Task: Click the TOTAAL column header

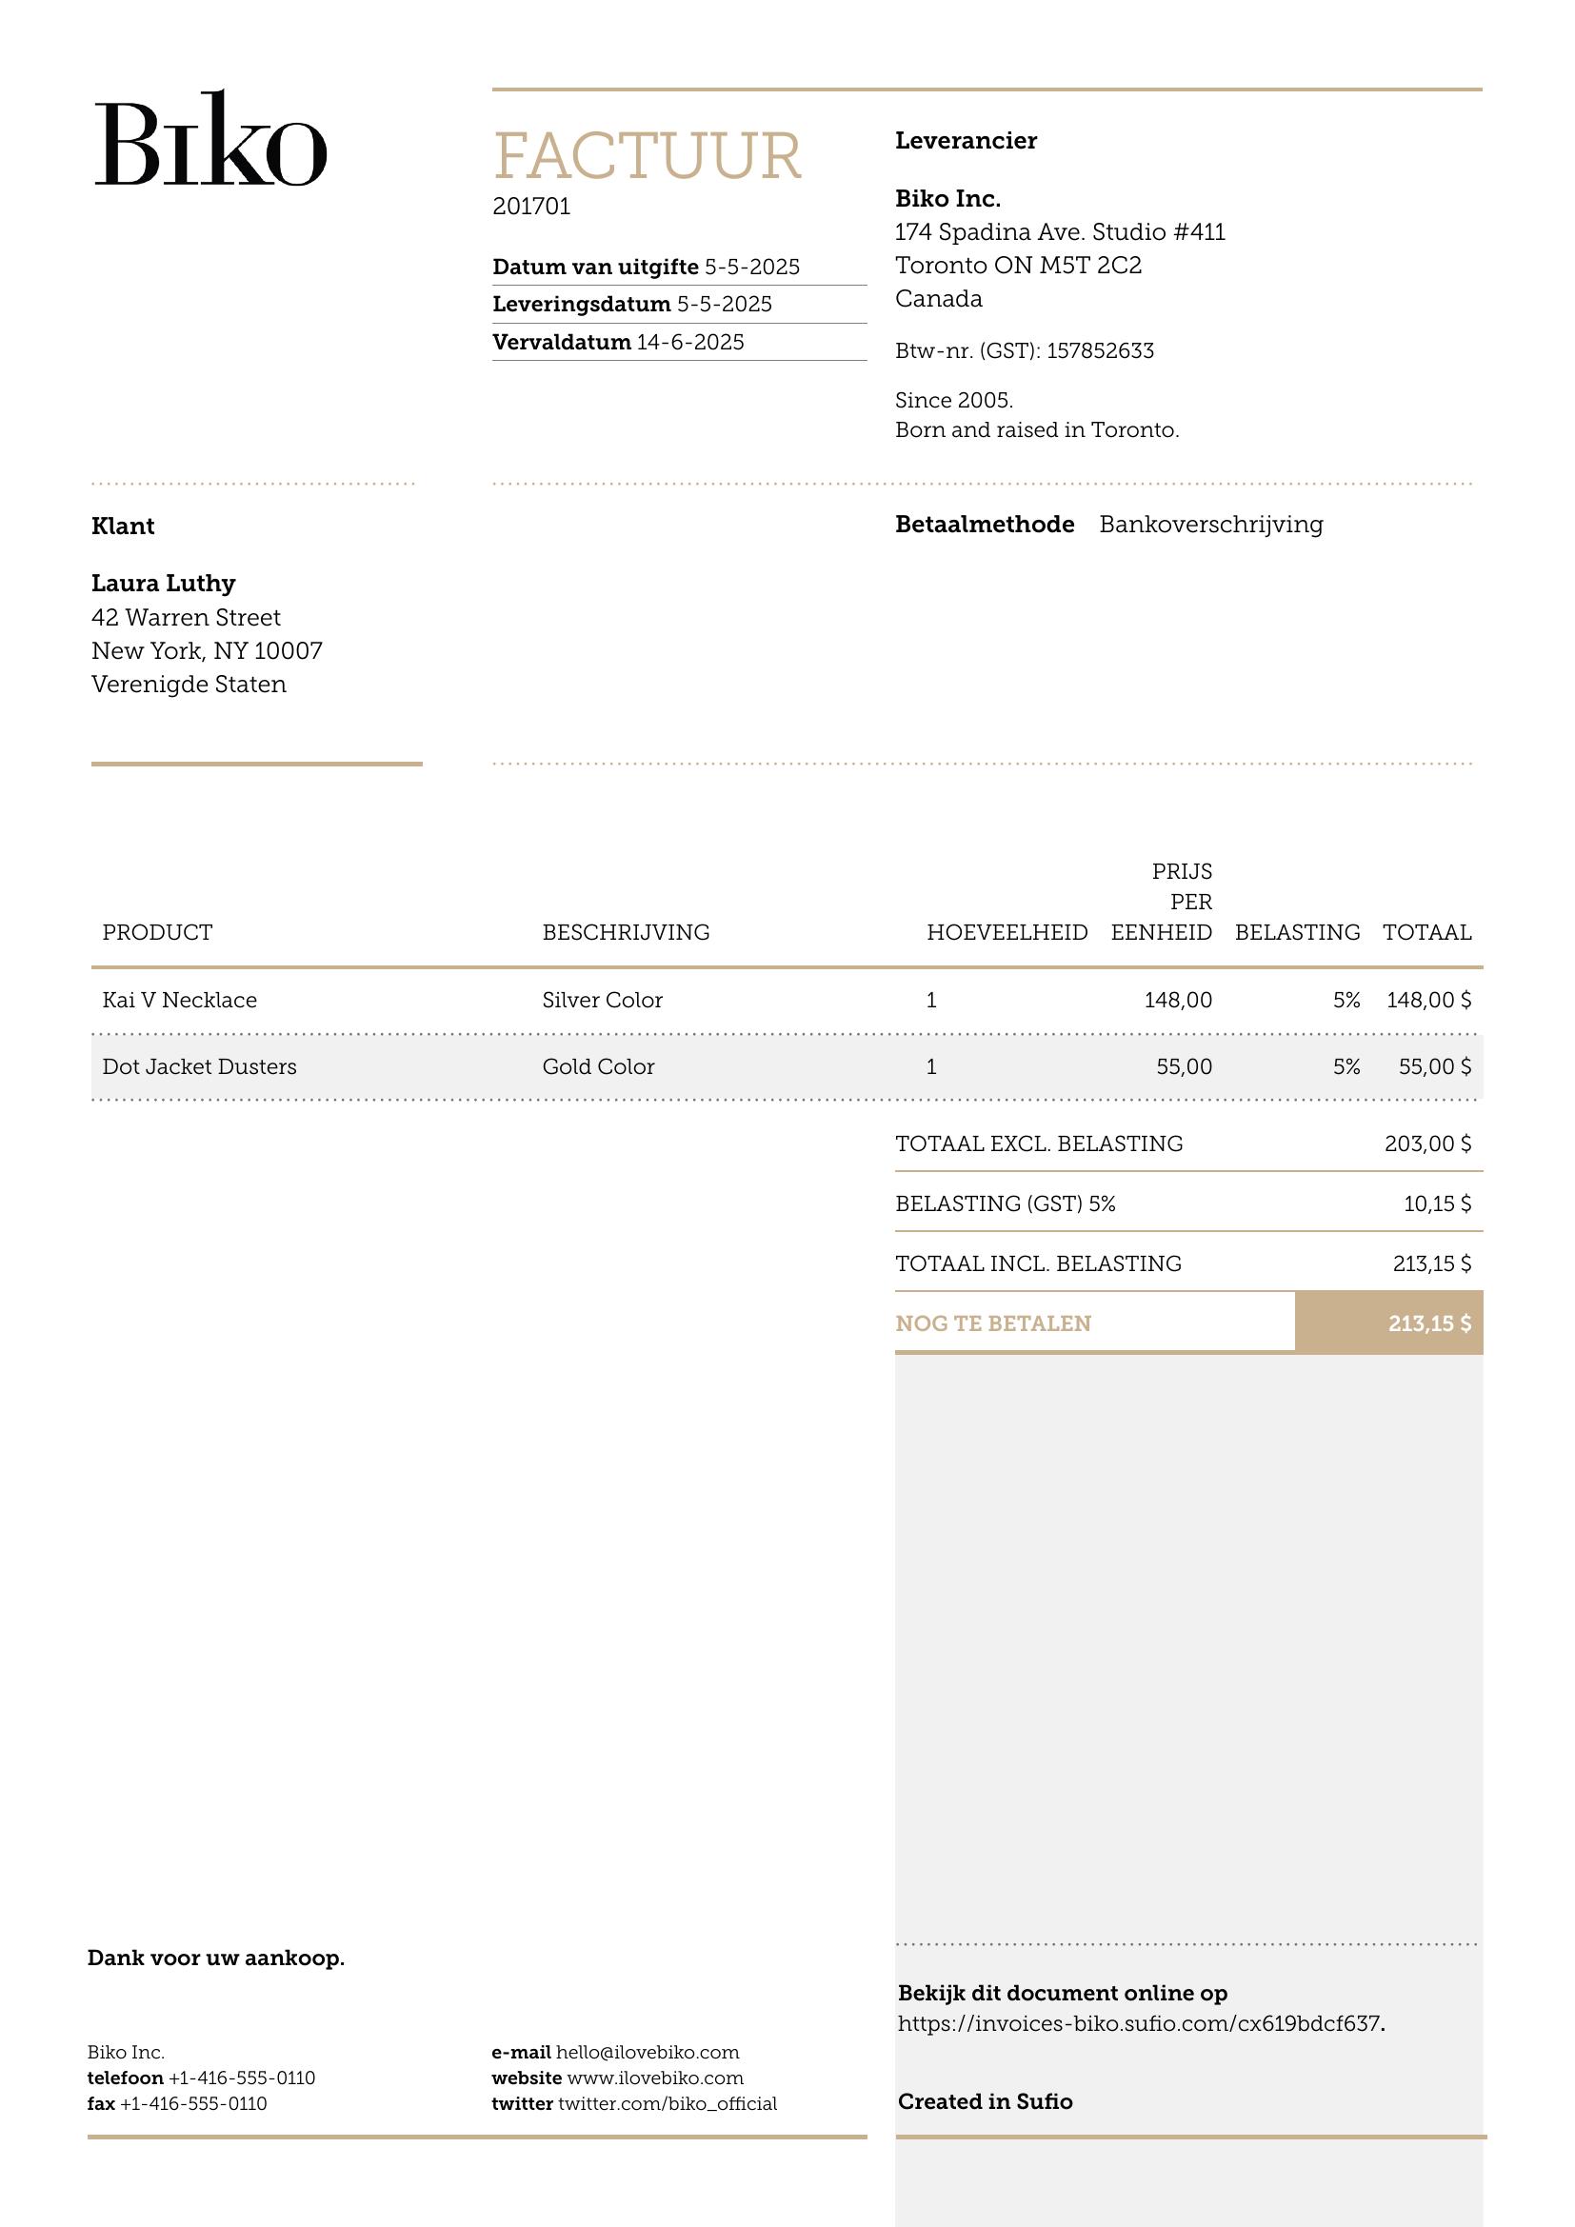Action: point(1426,932)
